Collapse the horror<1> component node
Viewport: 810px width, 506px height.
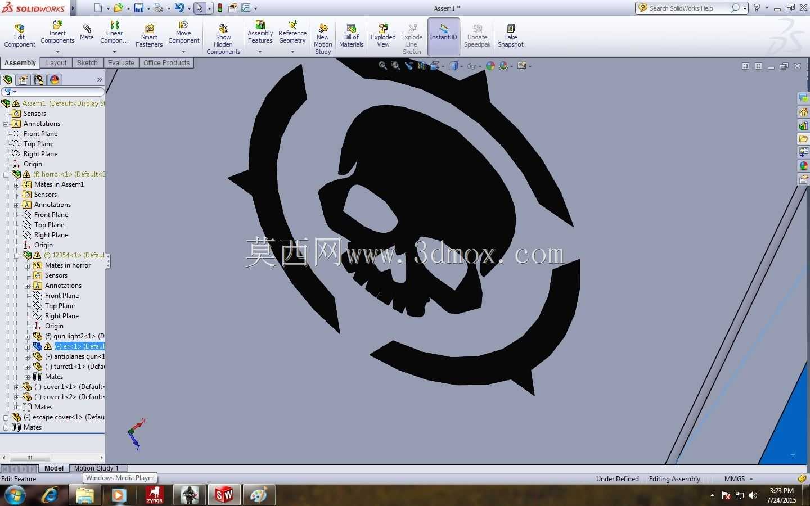click(x=6, y=174)
